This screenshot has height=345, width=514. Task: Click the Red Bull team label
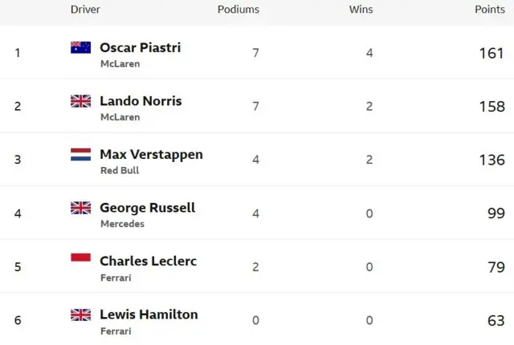[120, 171]
